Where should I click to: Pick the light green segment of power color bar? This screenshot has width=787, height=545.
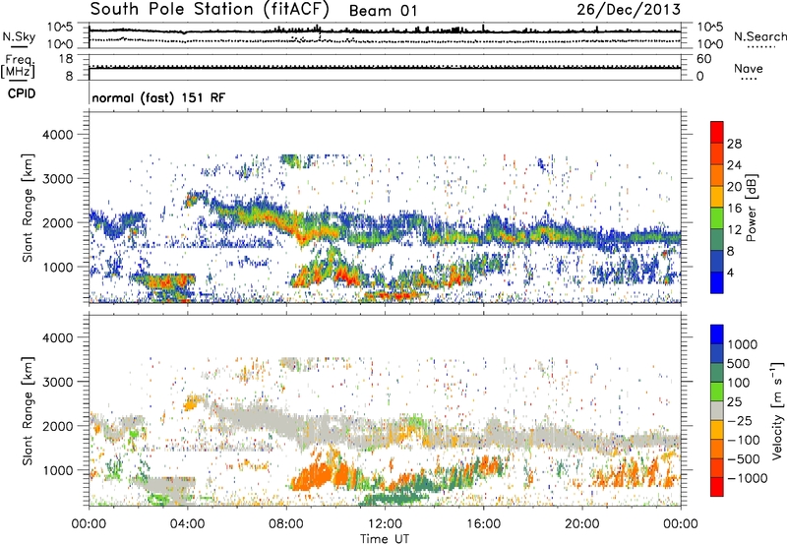717,217
